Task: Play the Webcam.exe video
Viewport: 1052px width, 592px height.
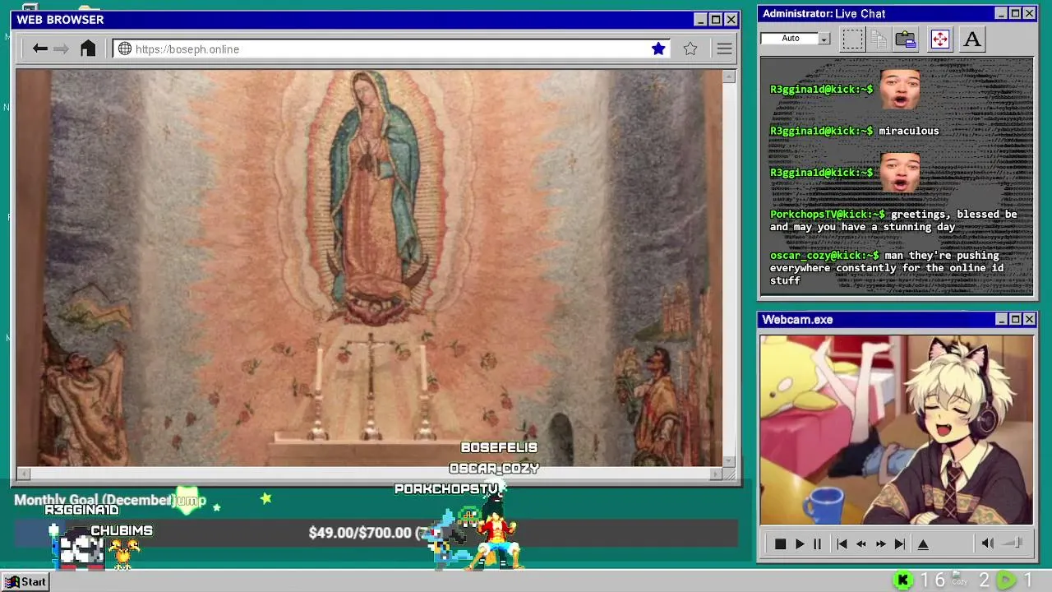Action: tap(799, 543)
